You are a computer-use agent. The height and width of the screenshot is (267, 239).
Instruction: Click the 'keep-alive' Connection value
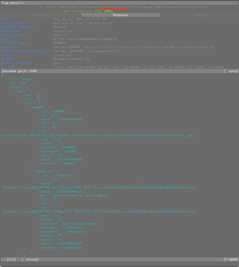(x=62, y=31)
